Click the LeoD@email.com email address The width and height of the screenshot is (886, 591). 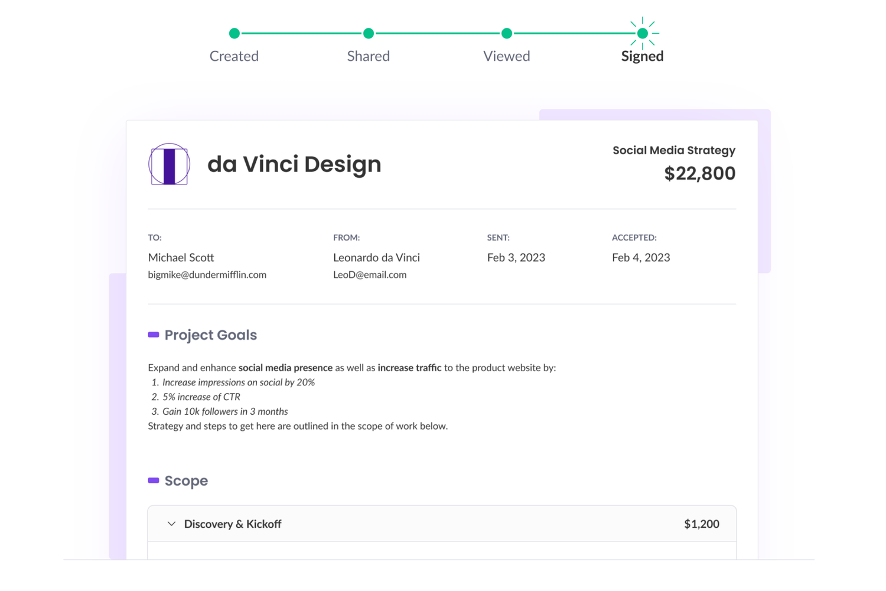[x=370, y=275]
